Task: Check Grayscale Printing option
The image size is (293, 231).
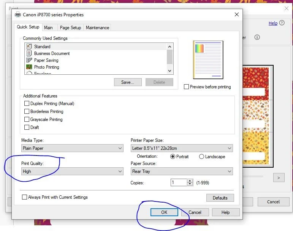Action: pyautogui.click(x=27, y=119)
